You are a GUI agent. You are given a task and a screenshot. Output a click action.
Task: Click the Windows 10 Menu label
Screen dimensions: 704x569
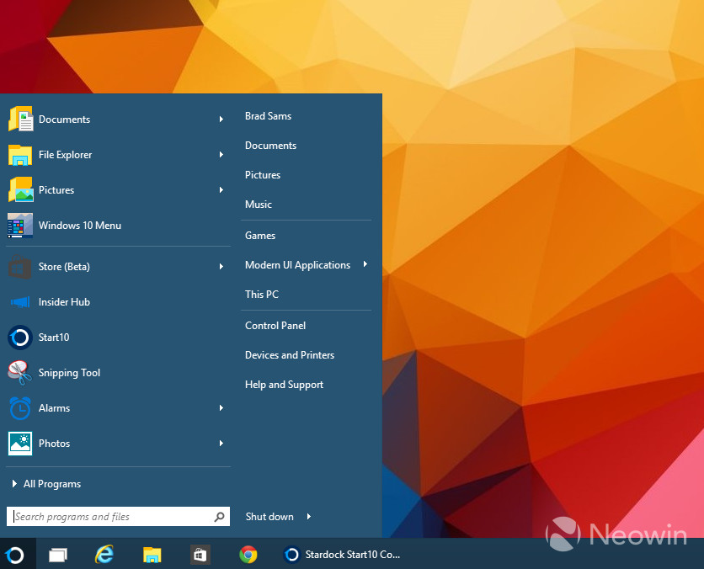click(80, 226)
